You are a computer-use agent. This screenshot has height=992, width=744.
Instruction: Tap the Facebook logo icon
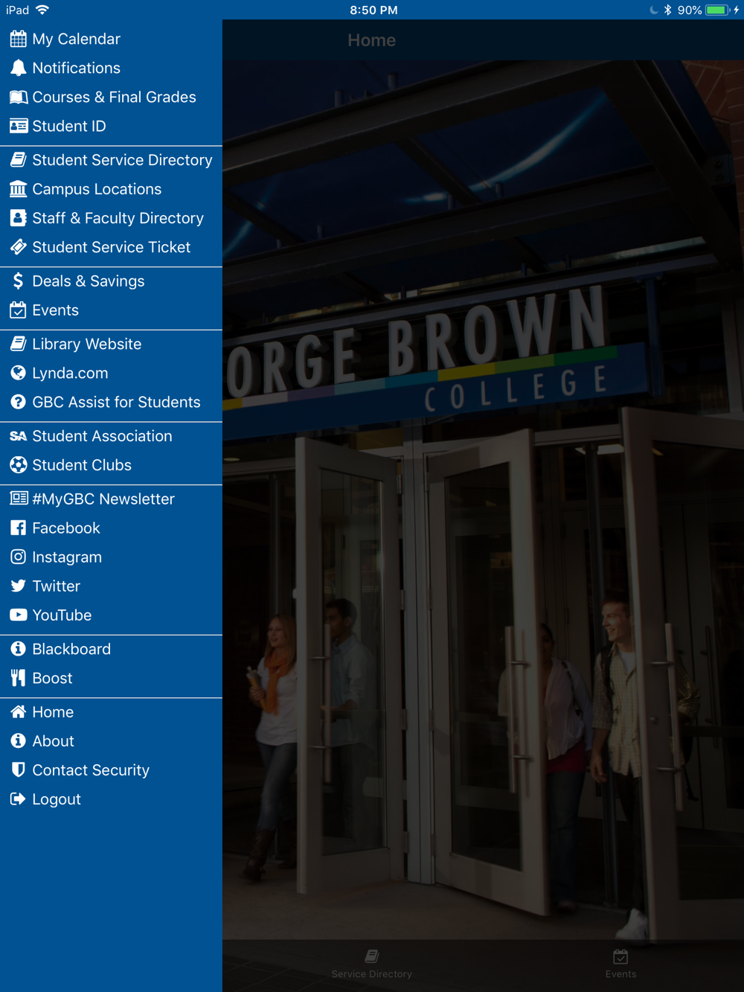tap(19, 528)
